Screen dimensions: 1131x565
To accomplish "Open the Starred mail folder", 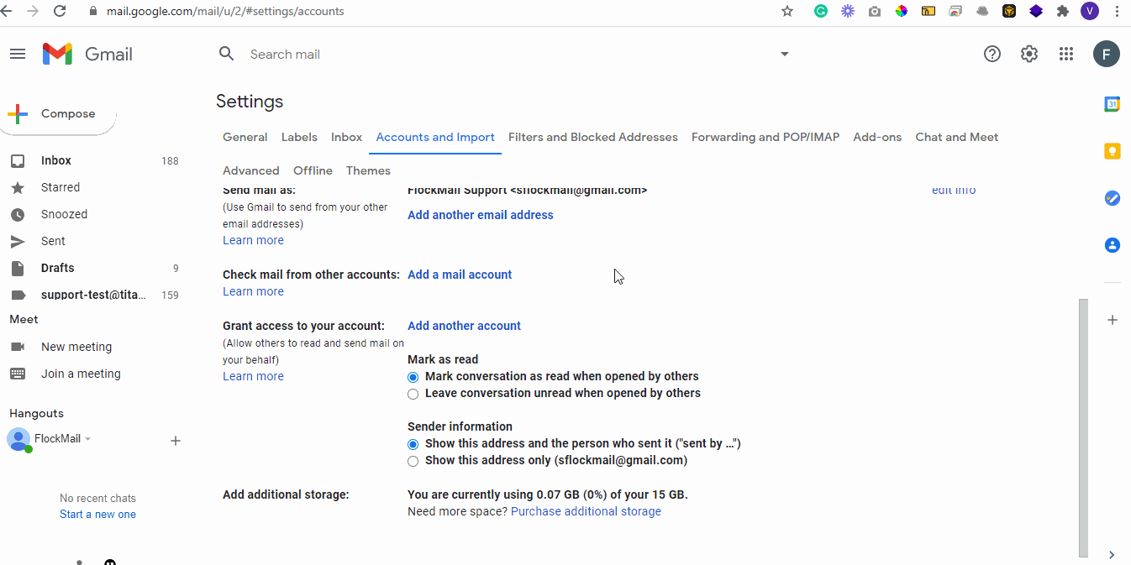I will 60,187.
